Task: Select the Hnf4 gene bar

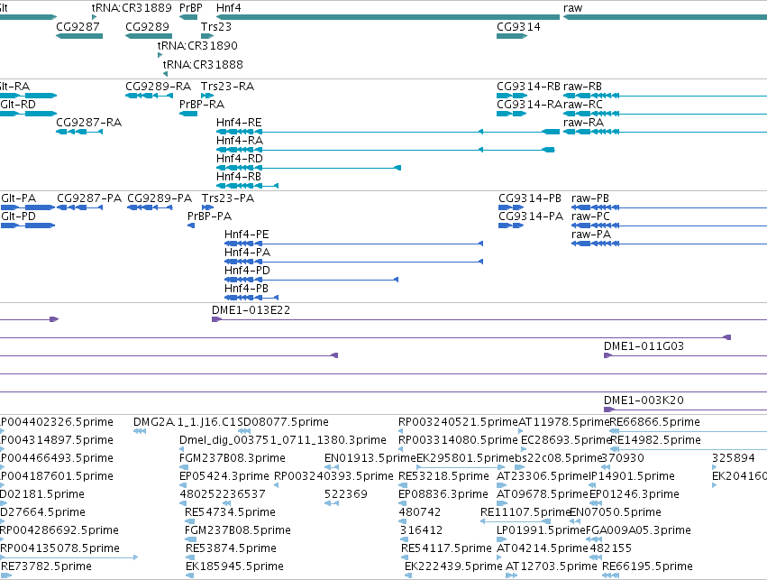Action: click(388, 17)
